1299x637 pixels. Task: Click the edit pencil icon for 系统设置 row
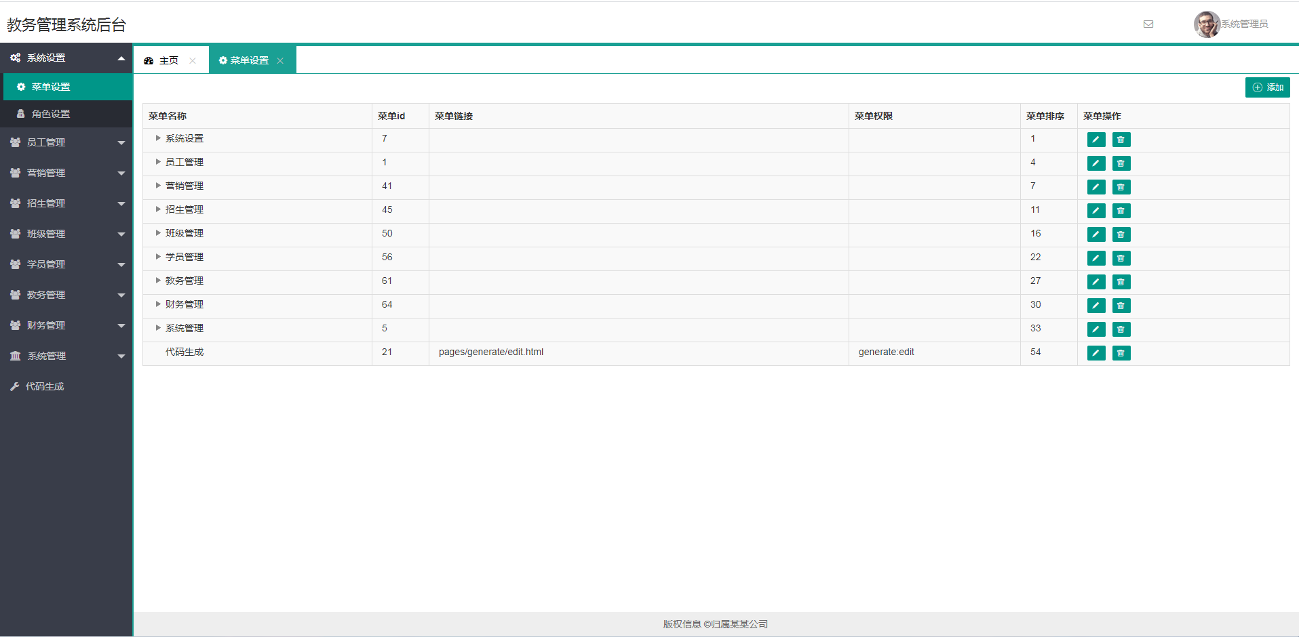[x=1096, y=140]
